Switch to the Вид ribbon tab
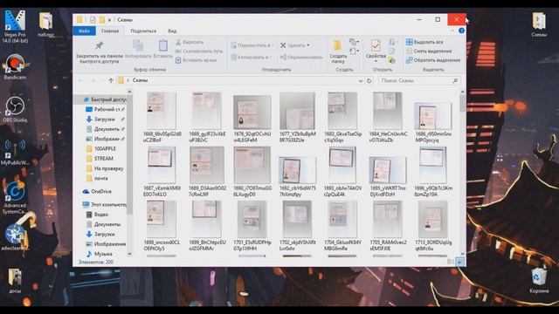Viewport: 559px width, 314px height. (x=172, y=31)
